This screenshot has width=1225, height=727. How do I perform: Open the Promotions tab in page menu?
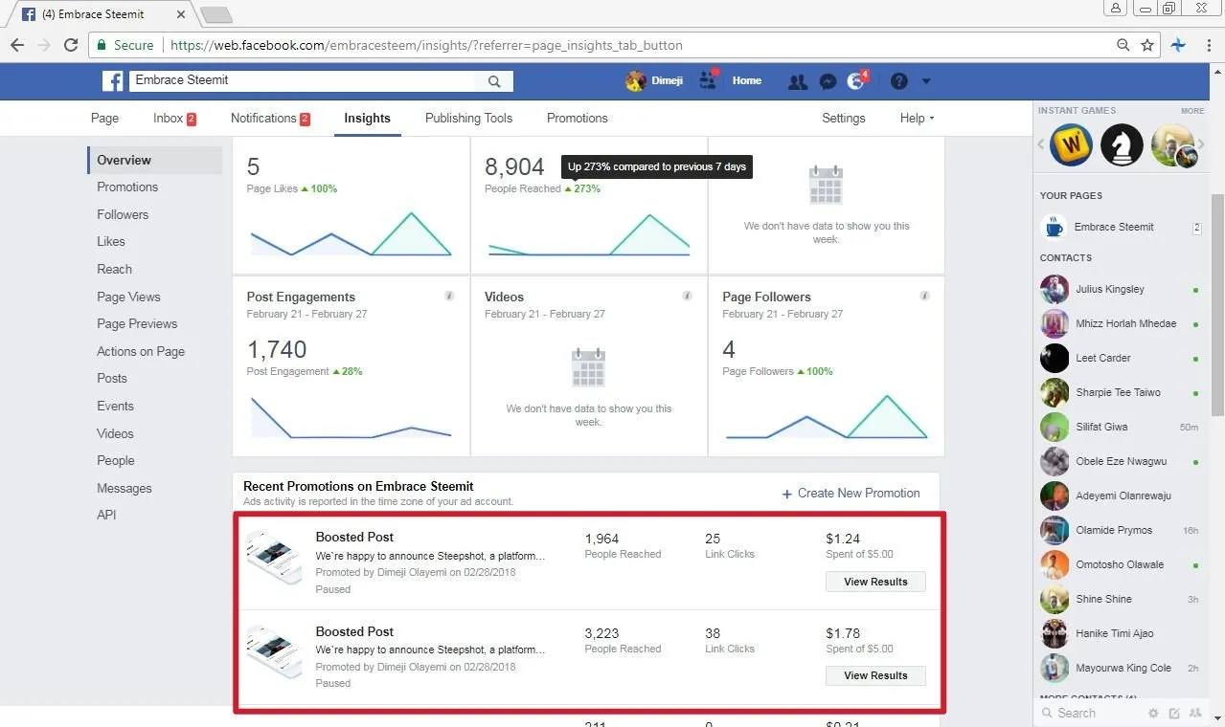(x=577, y=119)
